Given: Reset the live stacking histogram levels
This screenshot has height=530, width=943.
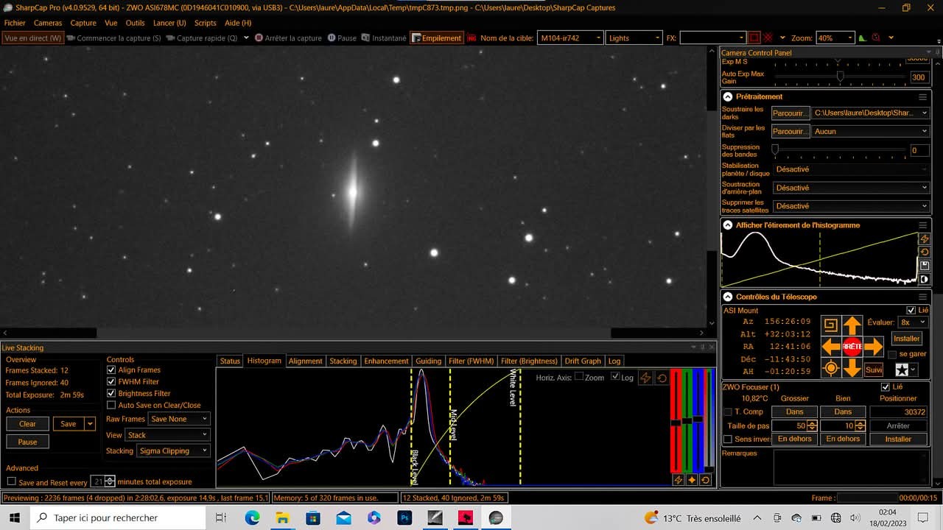Looking at the screenshot, I should point(662,378).
